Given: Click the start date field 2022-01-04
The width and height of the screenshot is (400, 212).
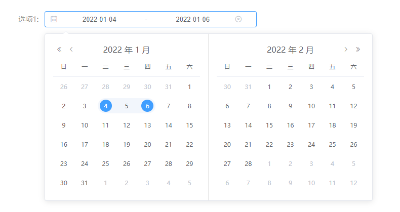Looking at the screenshot, I should click(99, 19).
